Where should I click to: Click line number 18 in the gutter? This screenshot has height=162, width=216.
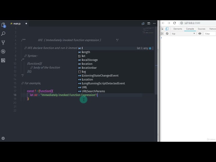pos(15,95)
